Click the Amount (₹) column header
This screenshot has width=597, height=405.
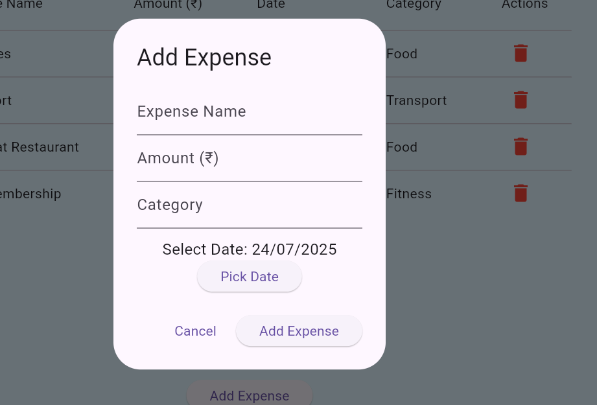(168, 5)
